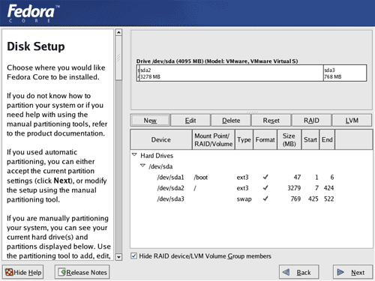Sort by Device column header
This screenshot has height=281, width=375.
click(161, 139)
